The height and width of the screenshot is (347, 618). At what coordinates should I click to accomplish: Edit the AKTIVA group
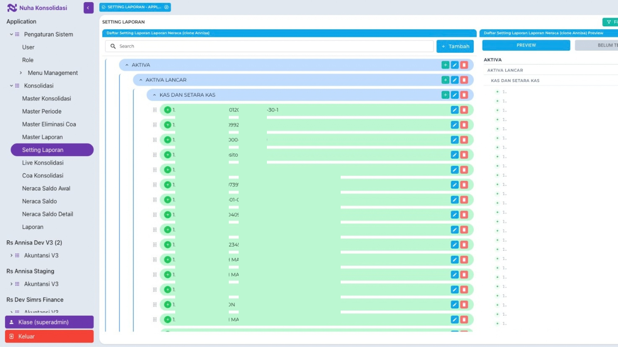455,65
